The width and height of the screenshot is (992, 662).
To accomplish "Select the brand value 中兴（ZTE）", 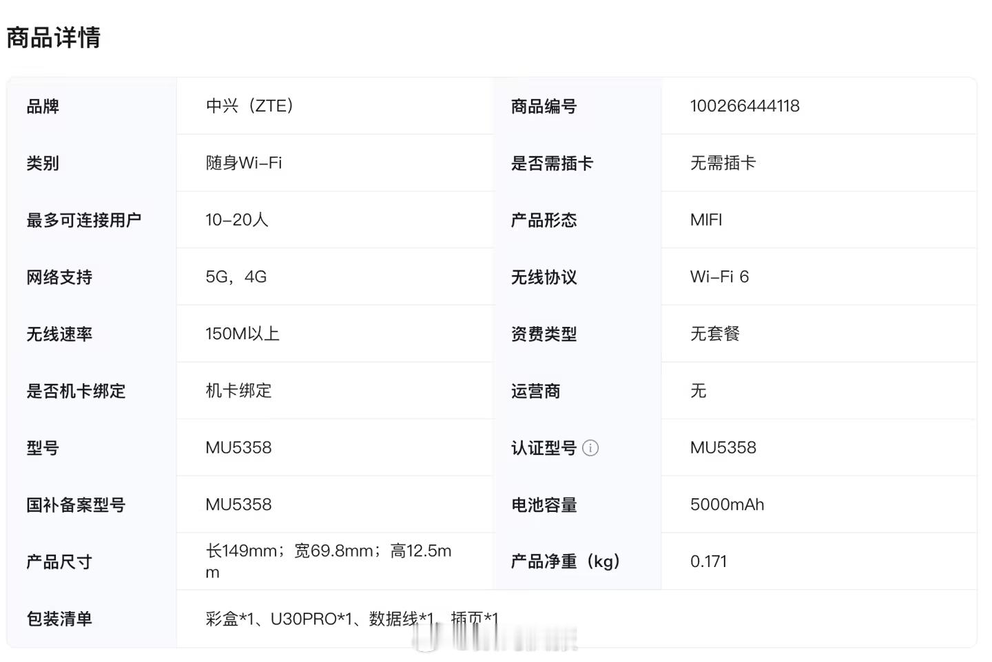I will [251, 106].
